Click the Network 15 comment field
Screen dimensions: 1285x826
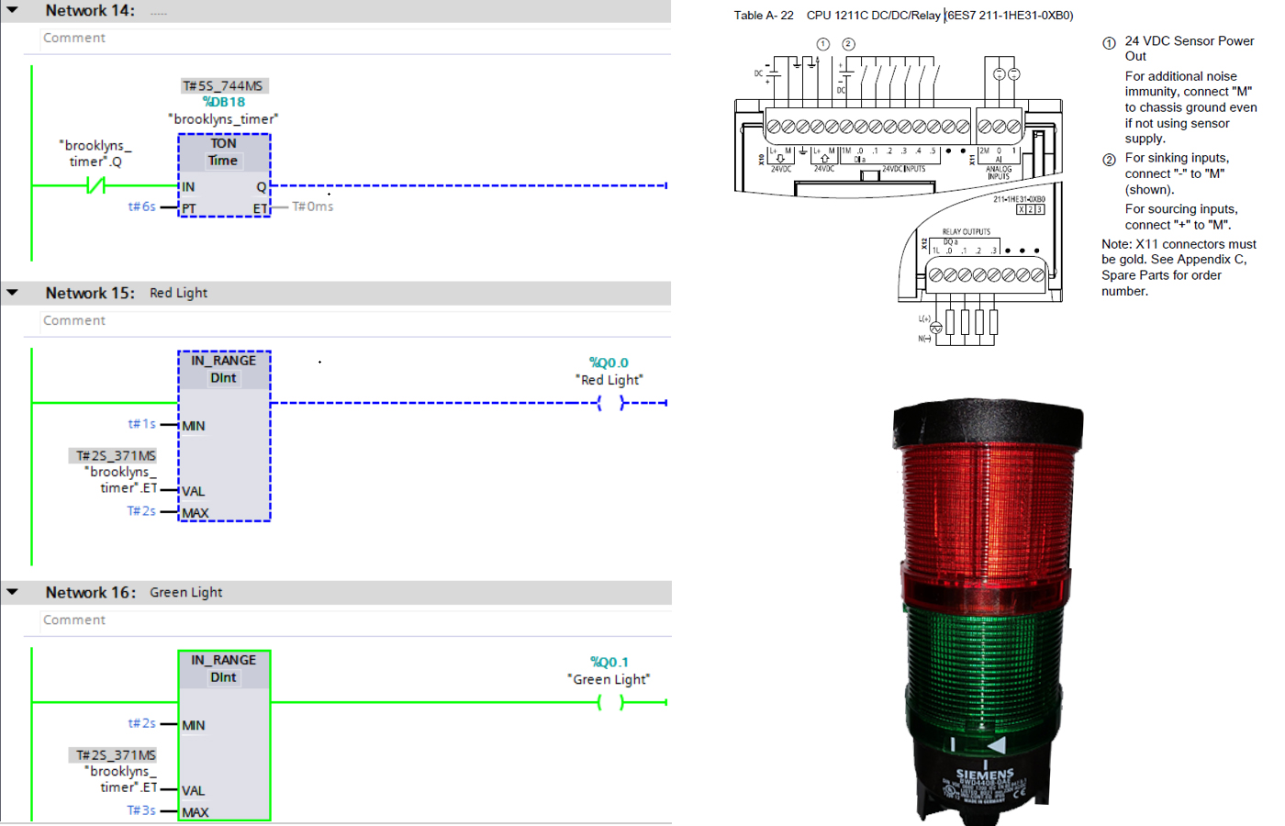pos(356,320)
